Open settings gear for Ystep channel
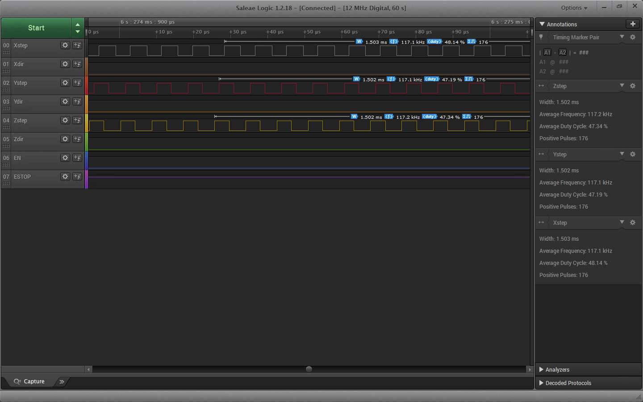This screenshot has width=643, height=402. point(65,83)
